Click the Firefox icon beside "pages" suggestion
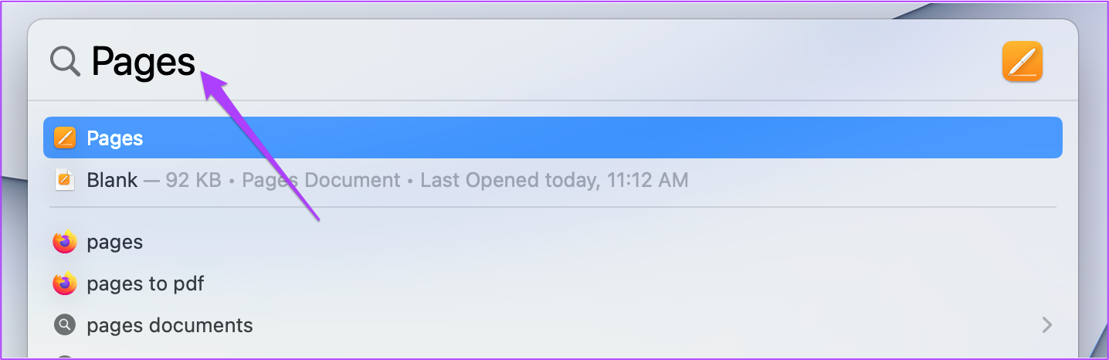The image size is (1109, 360). (x=65, y=242)
